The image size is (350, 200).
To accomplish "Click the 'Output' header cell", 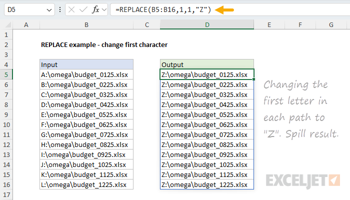I will [x=207, y=64].
